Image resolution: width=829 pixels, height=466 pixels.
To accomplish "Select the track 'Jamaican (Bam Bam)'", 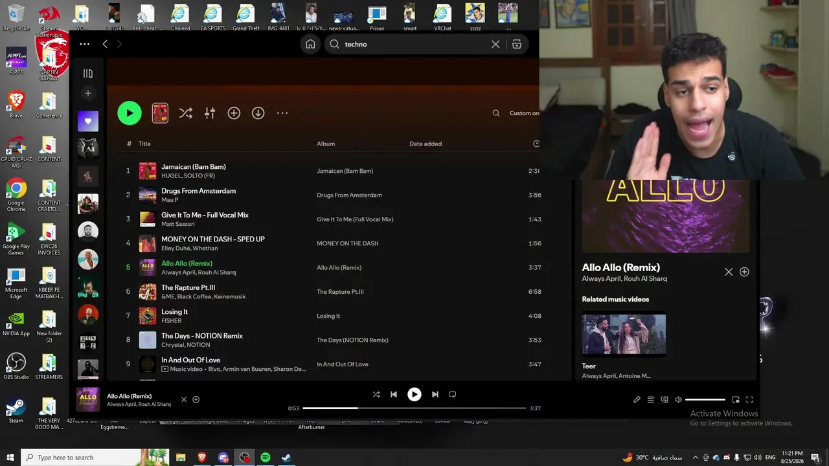I will (x=194, y=167).
